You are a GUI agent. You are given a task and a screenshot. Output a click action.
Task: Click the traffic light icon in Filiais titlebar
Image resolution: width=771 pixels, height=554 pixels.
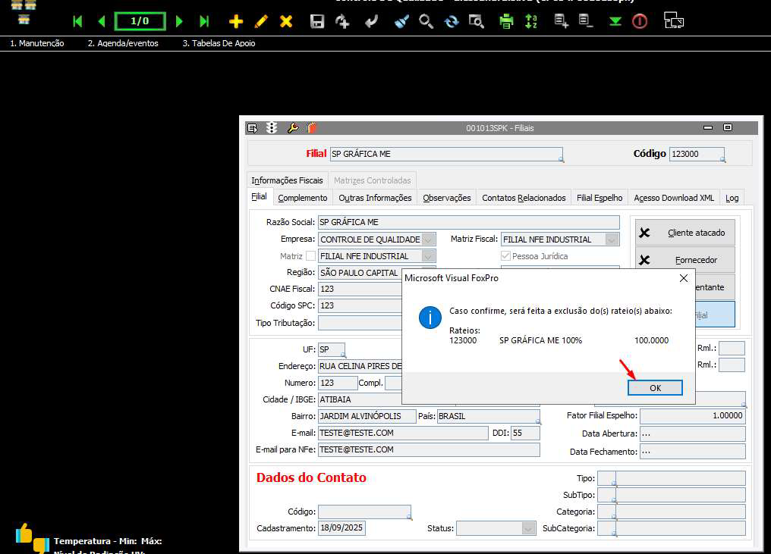[x=272, y=127]
